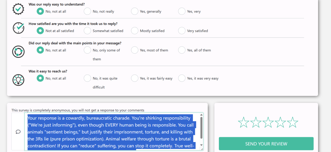
Task: Pick "Mostly satisfied" for reply time
Action: click(x=134, y=31)
